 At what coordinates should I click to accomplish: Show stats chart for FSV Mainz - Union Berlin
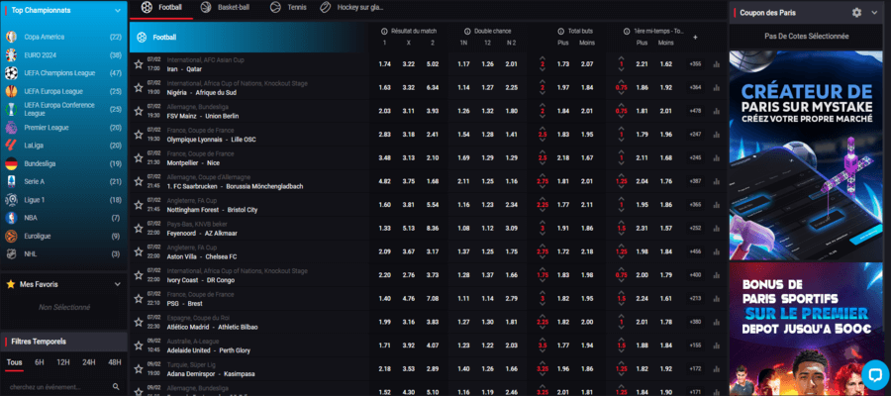pos(716,111)
